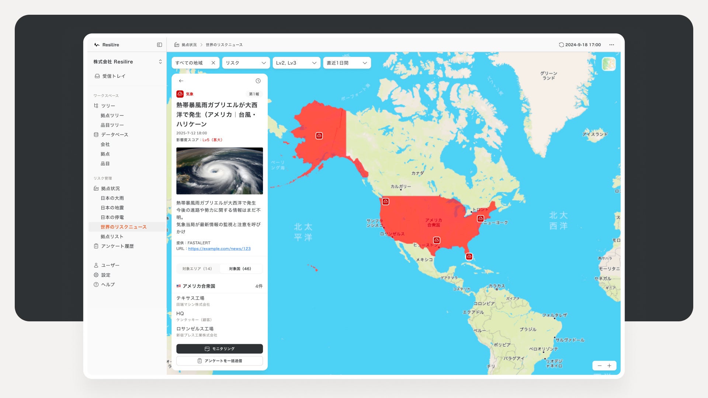This screenshot has width=708, height=398.
Task: Click the hurricane satellite image
Action: 219,171
